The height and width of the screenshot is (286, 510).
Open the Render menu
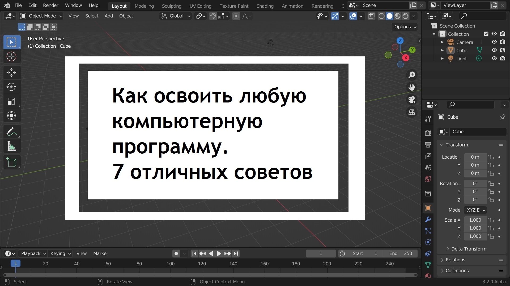pos(50,5)
